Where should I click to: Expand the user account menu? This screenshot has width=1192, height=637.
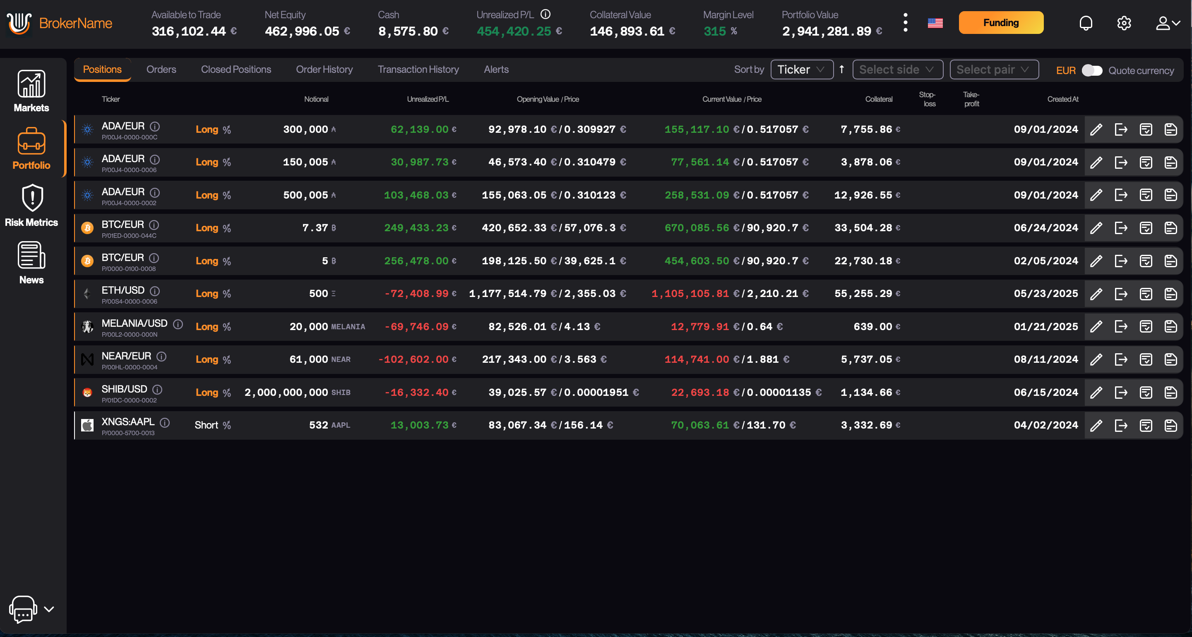pyautogui.click(x=1167, y=23)
